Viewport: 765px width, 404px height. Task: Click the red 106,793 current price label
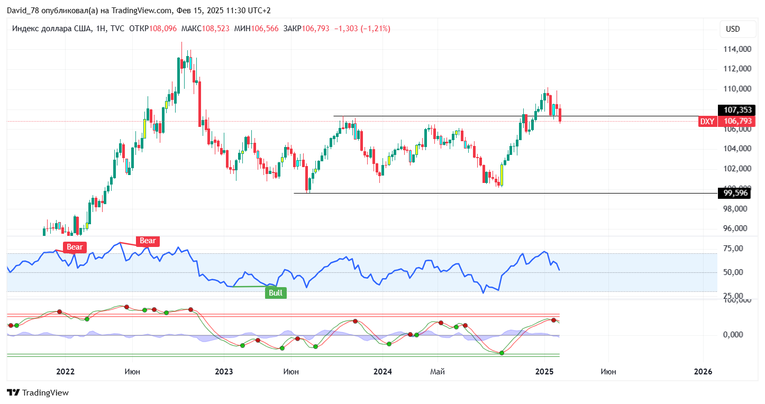(x=737, y=122)
